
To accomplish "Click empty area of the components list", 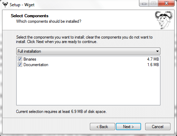I will tap(88, 86).
